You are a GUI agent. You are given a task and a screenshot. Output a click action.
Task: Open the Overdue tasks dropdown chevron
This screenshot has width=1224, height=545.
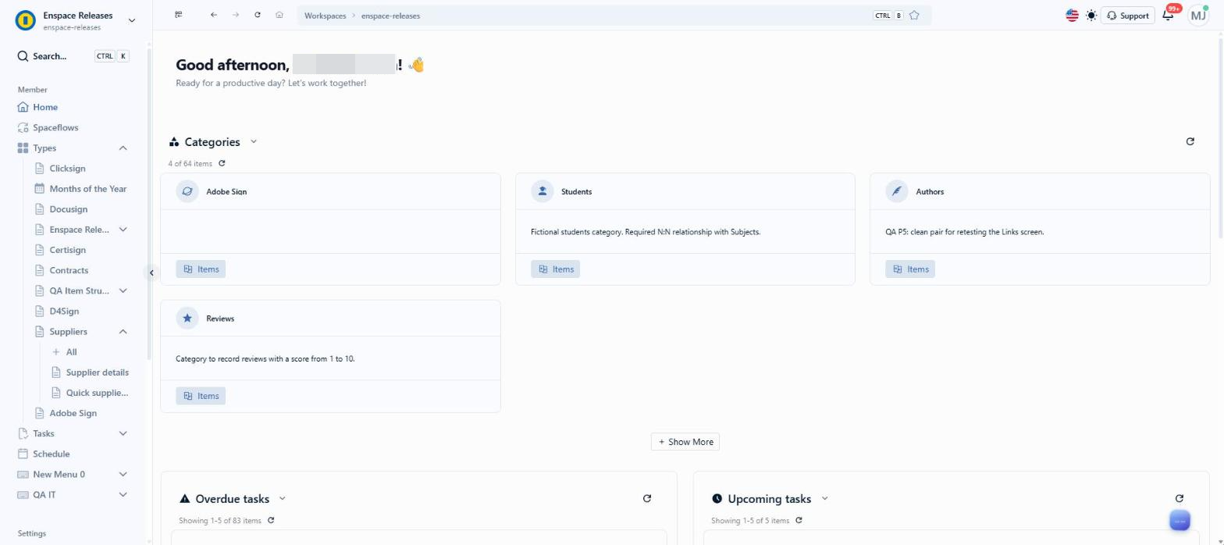[x=283, y=498]
